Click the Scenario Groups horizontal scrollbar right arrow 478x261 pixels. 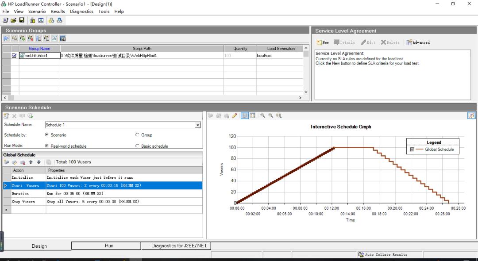point(300,98)
